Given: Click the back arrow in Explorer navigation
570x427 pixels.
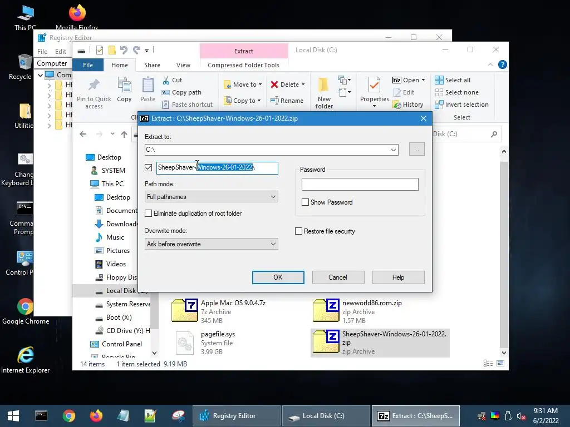Looking at the screenshot, I should click(x=83, y=134).
